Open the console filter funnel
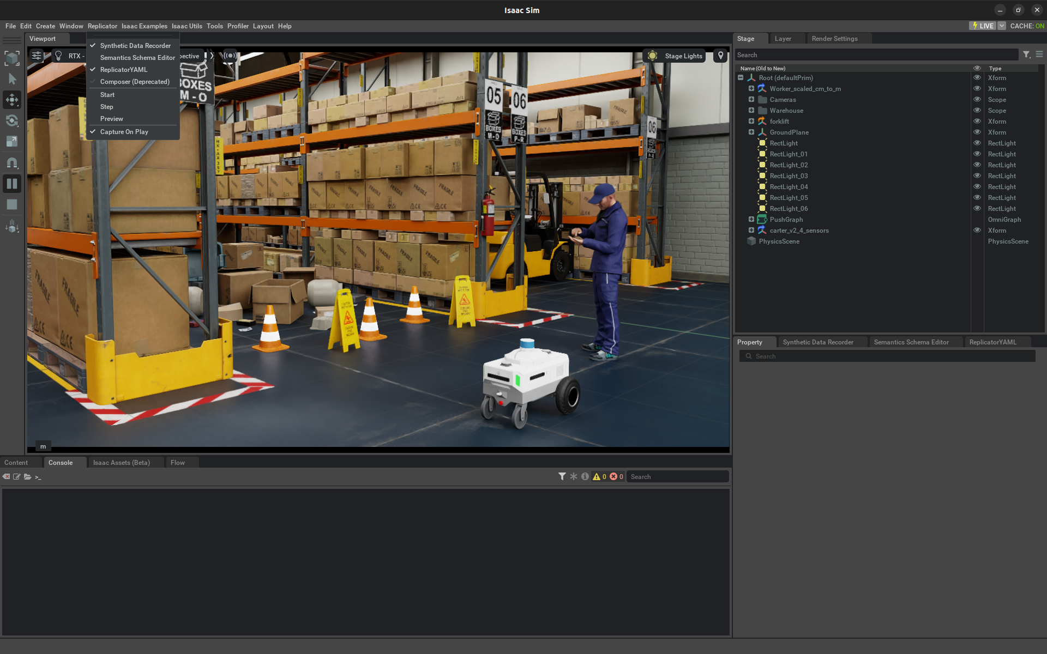The image size is (1047, 654). (x=562, y=476)
